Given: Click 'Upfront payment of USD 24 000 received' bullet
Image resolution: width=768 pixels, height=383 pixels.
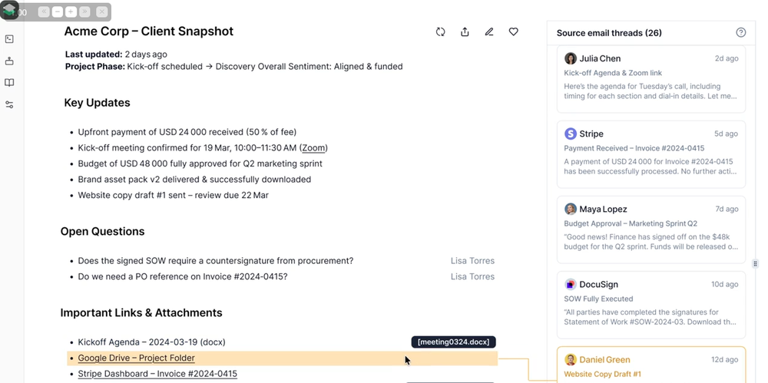Looking at the screenshot, I should coord(187,132).
